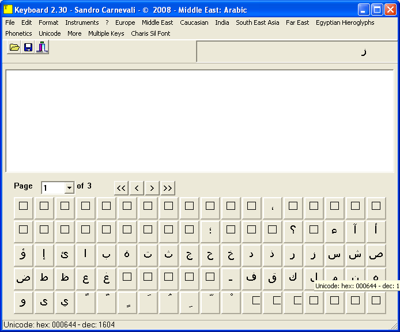
Task: Insert the seen س key
Action: 334,255
